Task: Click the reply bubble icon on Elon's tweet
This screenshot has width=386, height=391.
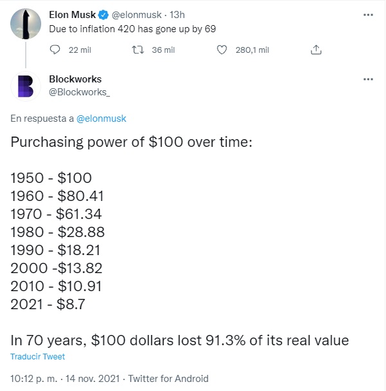Action: (x=55, y=50)
